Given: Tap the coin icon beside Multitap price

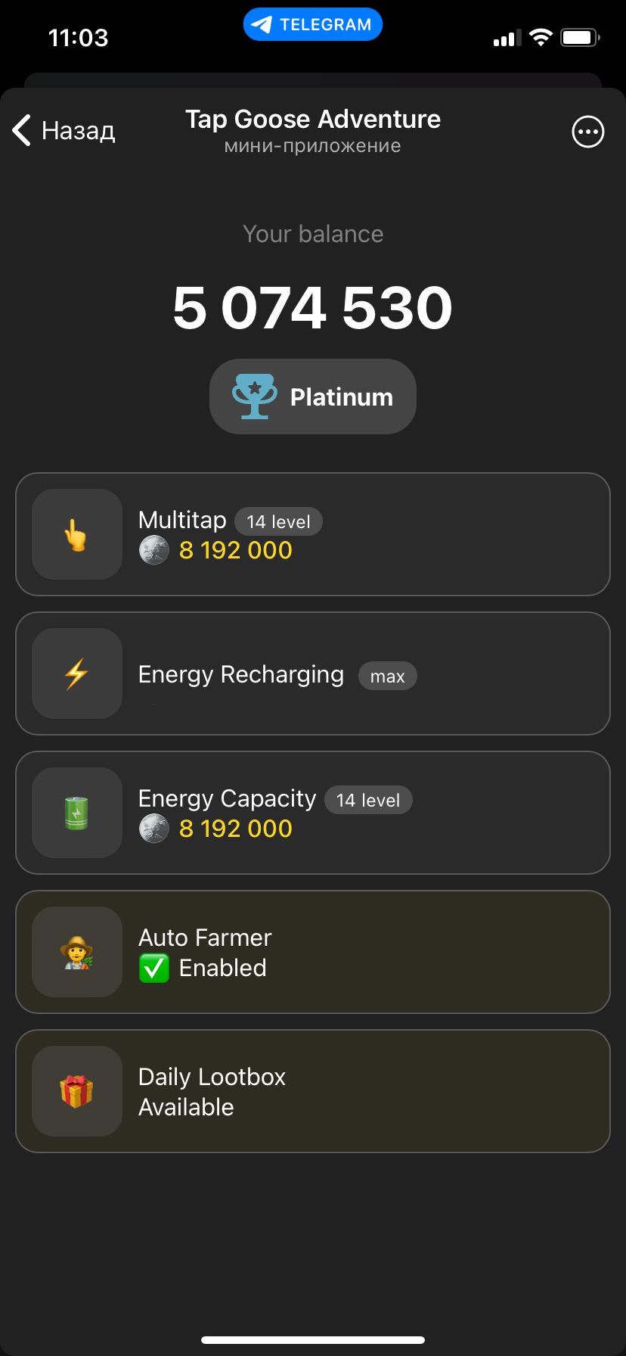Looking at the screenshot, I should [154, 550].
